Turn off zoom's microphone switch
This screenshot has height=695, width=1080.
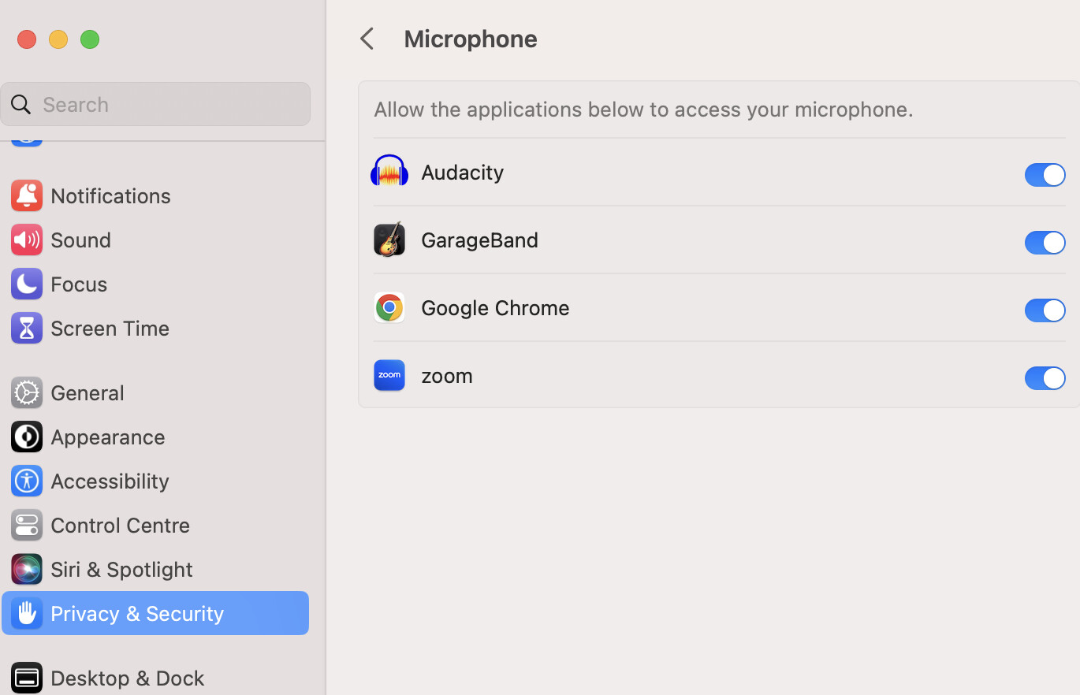(x=1045, y=378)
